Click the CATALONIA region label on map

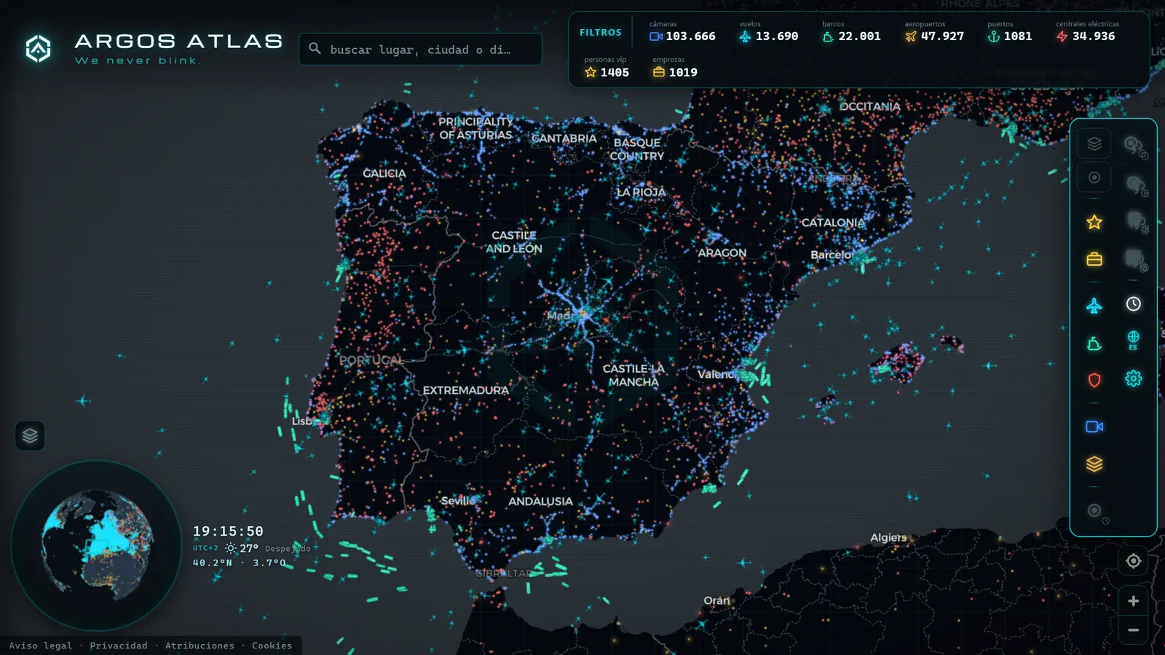click(x=833, y=223)
